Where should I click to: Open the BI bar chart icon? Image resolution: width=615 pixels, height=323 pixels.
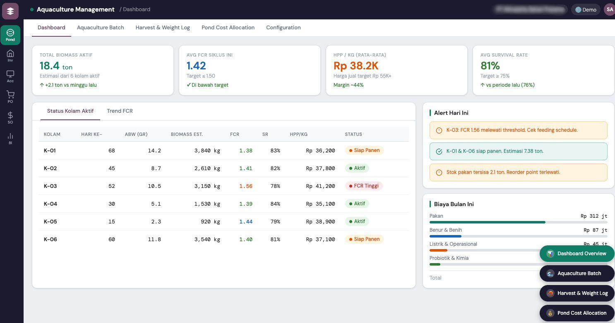pos(10,138)
